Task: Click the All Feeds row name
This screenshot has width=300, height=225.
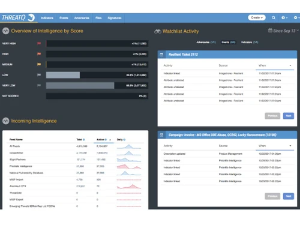Action: click(x=14, y=146)
